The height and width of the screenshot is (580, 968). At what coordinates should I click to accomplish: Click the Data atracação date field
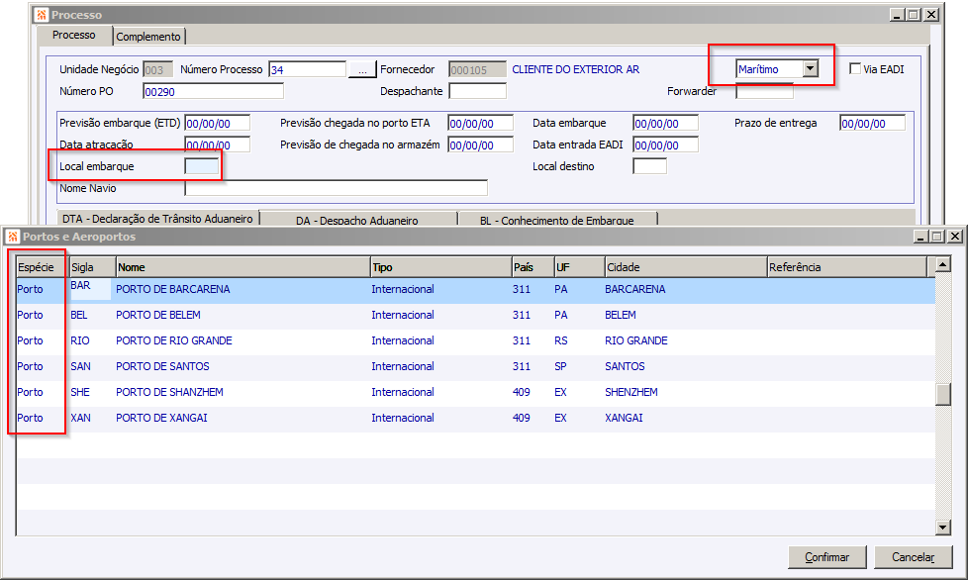pos(218,145)
